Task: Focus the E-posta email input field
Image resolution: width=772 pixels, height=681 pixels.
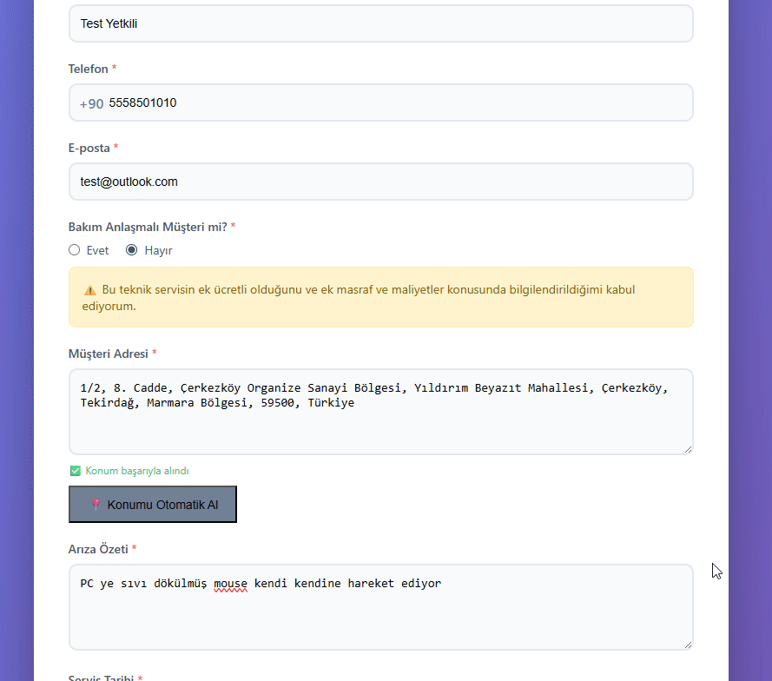Action: coord(380,182)
